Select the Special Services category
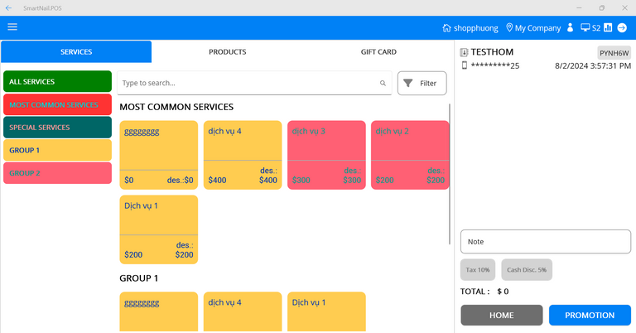The image size is (636, 333). [x=57, y=128]
